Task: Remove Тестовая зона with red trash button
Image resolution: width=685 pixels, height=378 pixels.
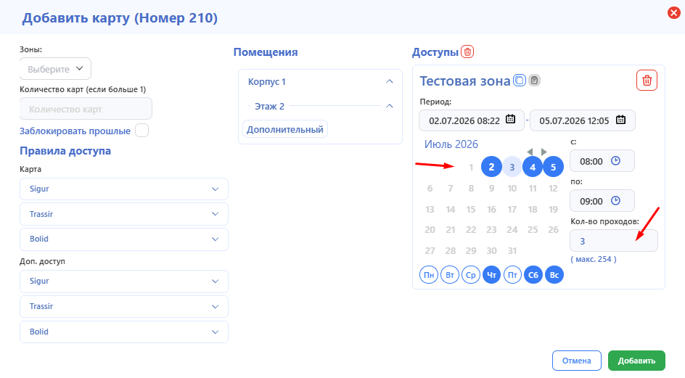Action: point(647,81)
